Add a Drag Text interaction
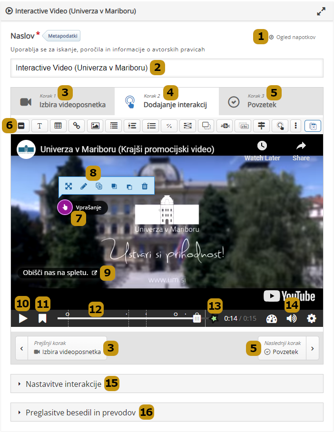Image resolution: width=334 pixels, height=433 pixels. click(x=243, y=126)
